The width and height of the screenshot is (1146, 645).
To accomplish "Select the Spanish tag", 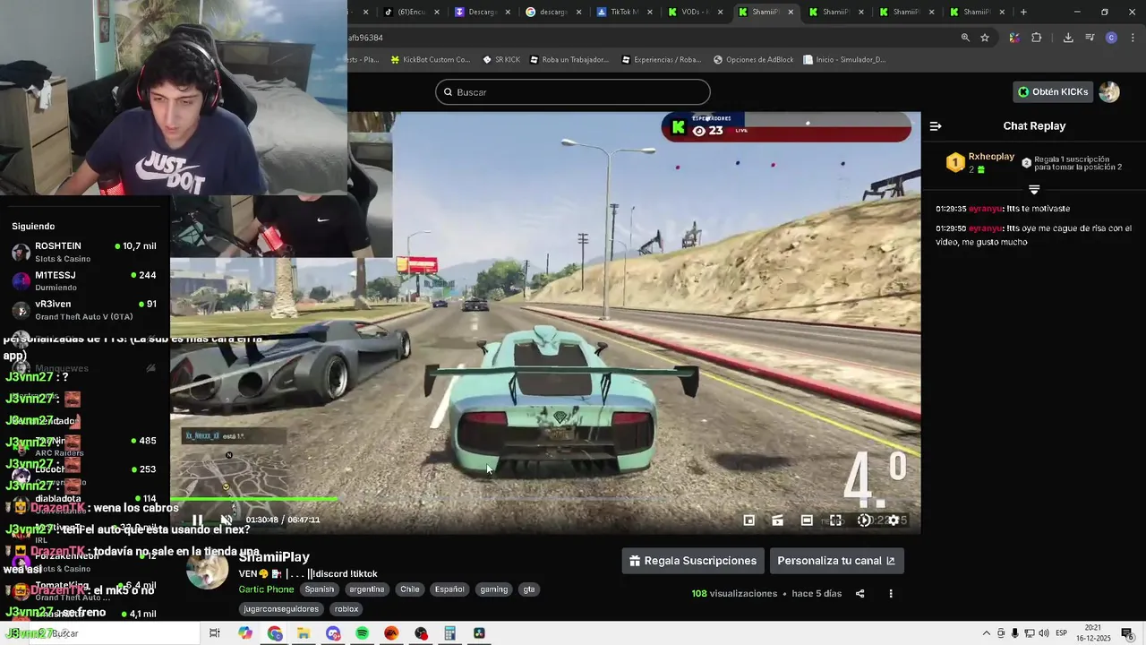I will tap(319, 589).
